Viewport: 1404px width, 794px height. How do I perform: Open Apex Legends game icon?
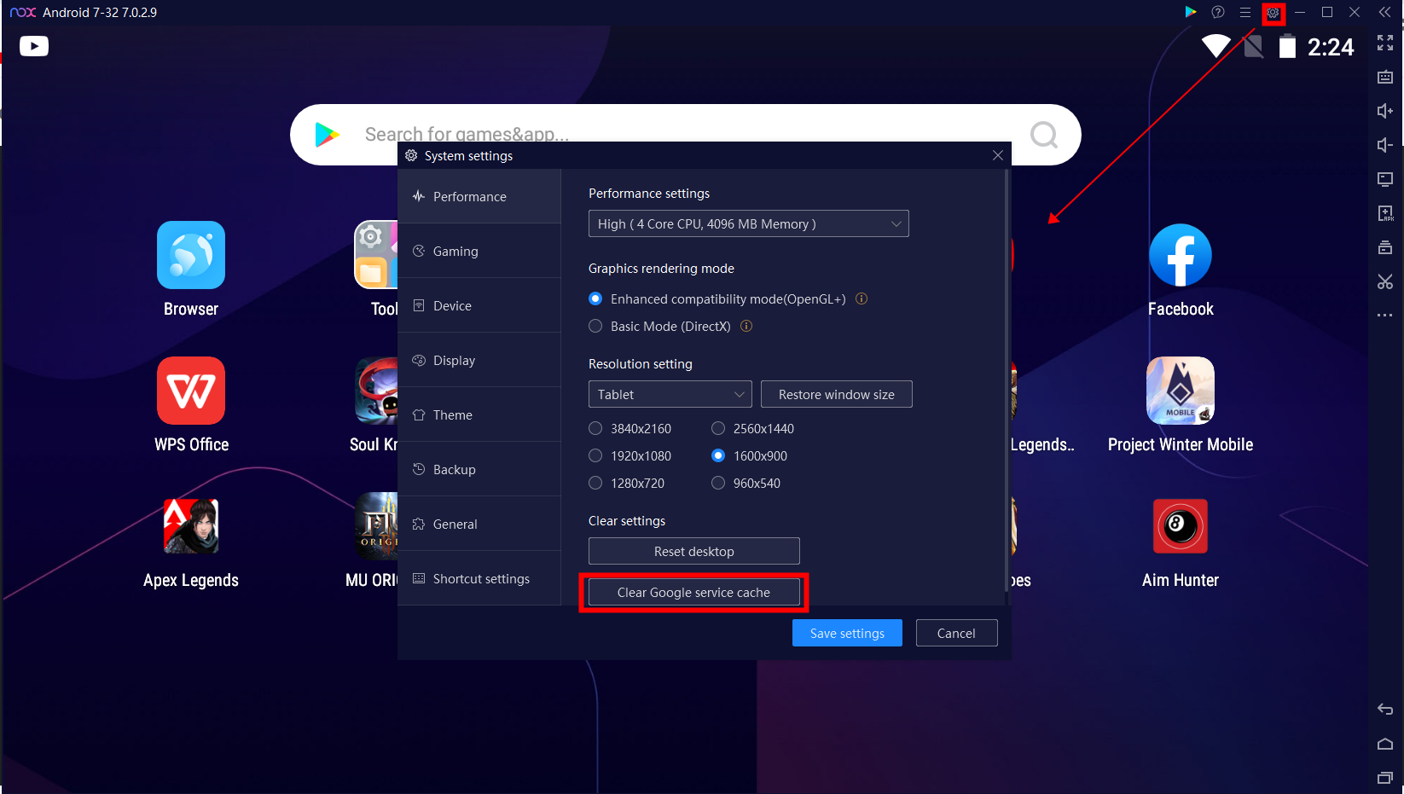tap(191, 526)
